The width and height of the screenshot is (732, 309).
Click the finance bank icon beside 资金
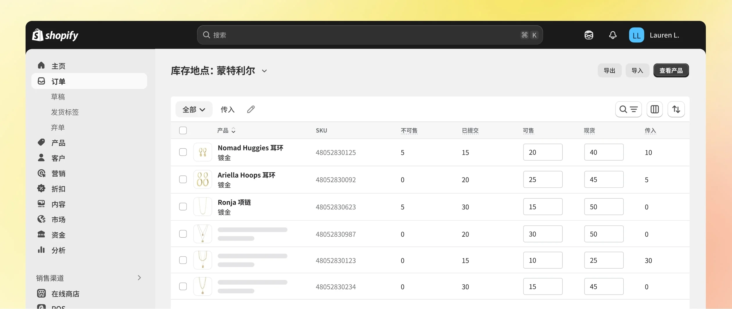41,234
